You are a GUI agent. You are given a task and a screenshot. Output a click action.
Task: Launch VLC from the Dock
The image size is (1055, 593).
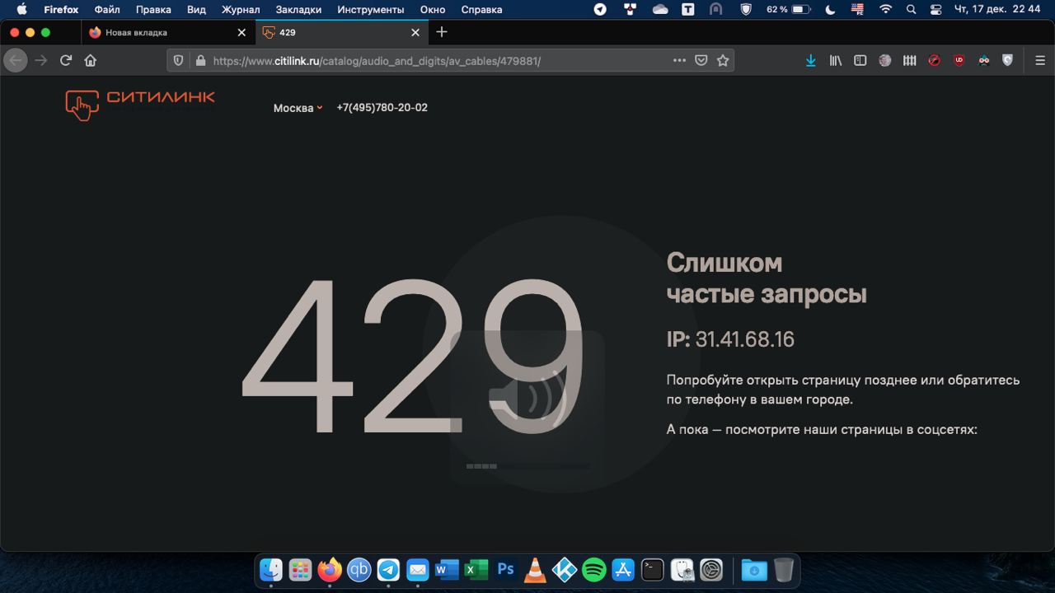point(535,569)
